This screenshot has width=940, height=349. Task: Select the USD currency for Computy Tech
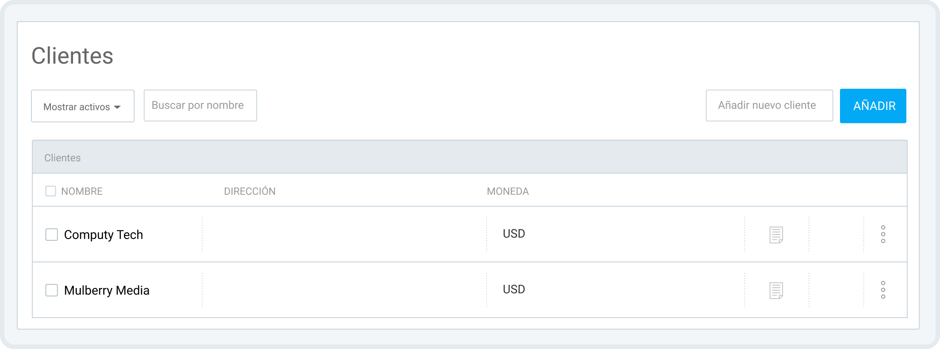pyautogui.click(x=514, y=234)
